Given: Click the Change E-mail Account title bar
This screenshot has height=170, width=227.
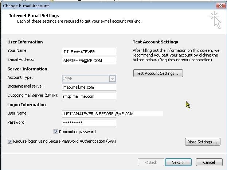Looking at the screenshot, I should click(109, 6).
